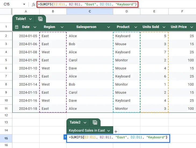Select column F header
The height and width of the screenshot is (148, 196).
182,12
